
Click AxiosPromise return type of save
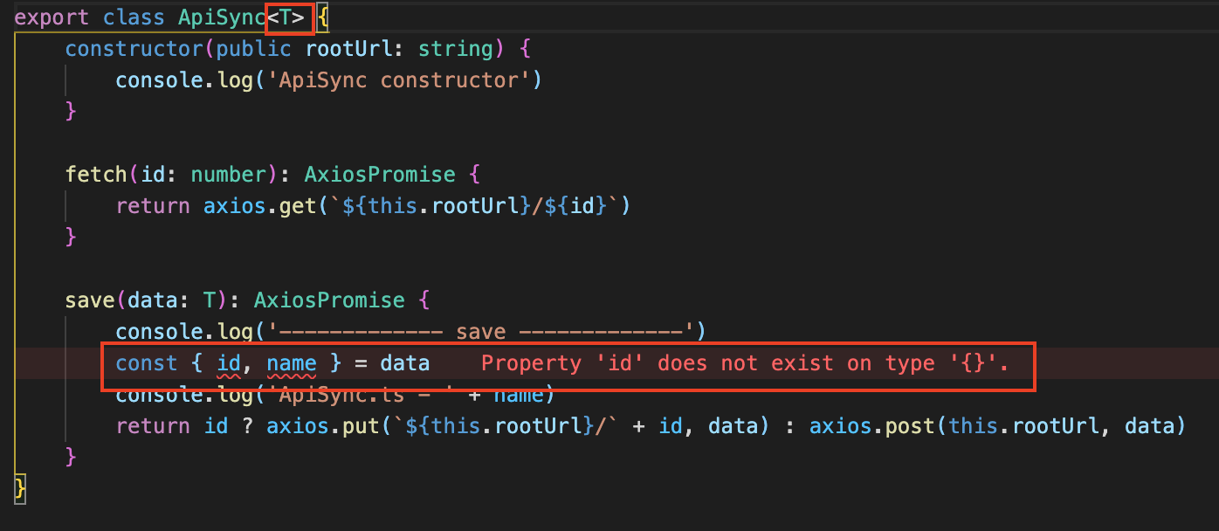click(329, 300)
